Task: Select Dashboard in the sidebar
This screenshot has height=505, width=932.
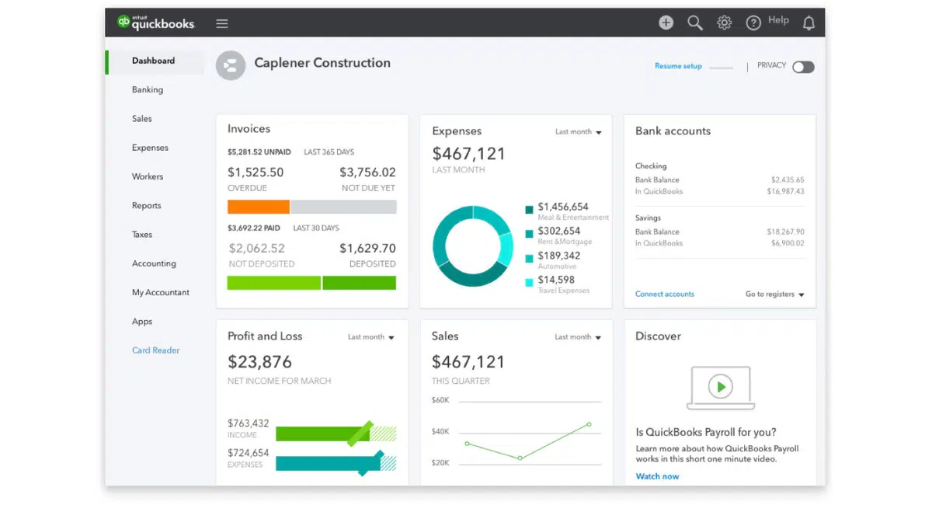Action: tap(154, 61)
